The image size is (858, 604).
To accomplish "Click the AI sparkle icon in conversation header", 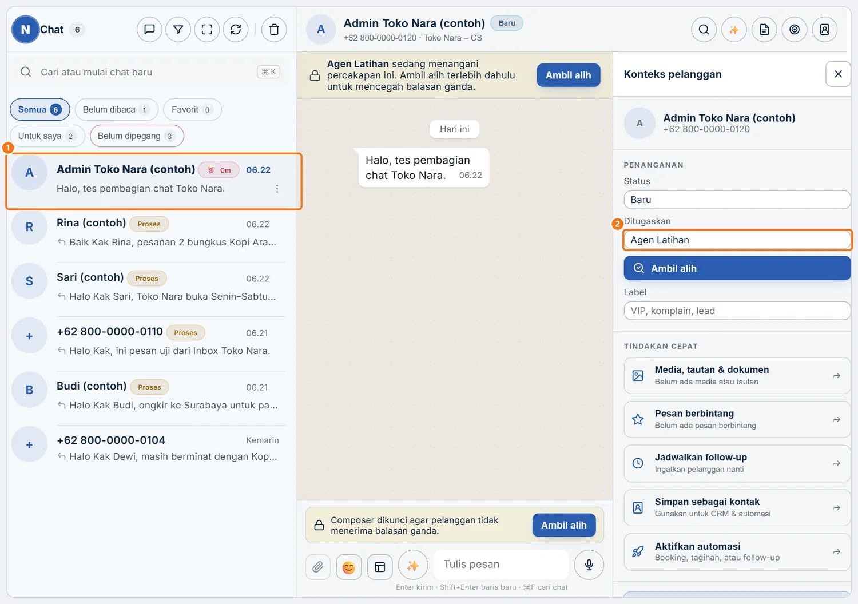I will [734, 29].
